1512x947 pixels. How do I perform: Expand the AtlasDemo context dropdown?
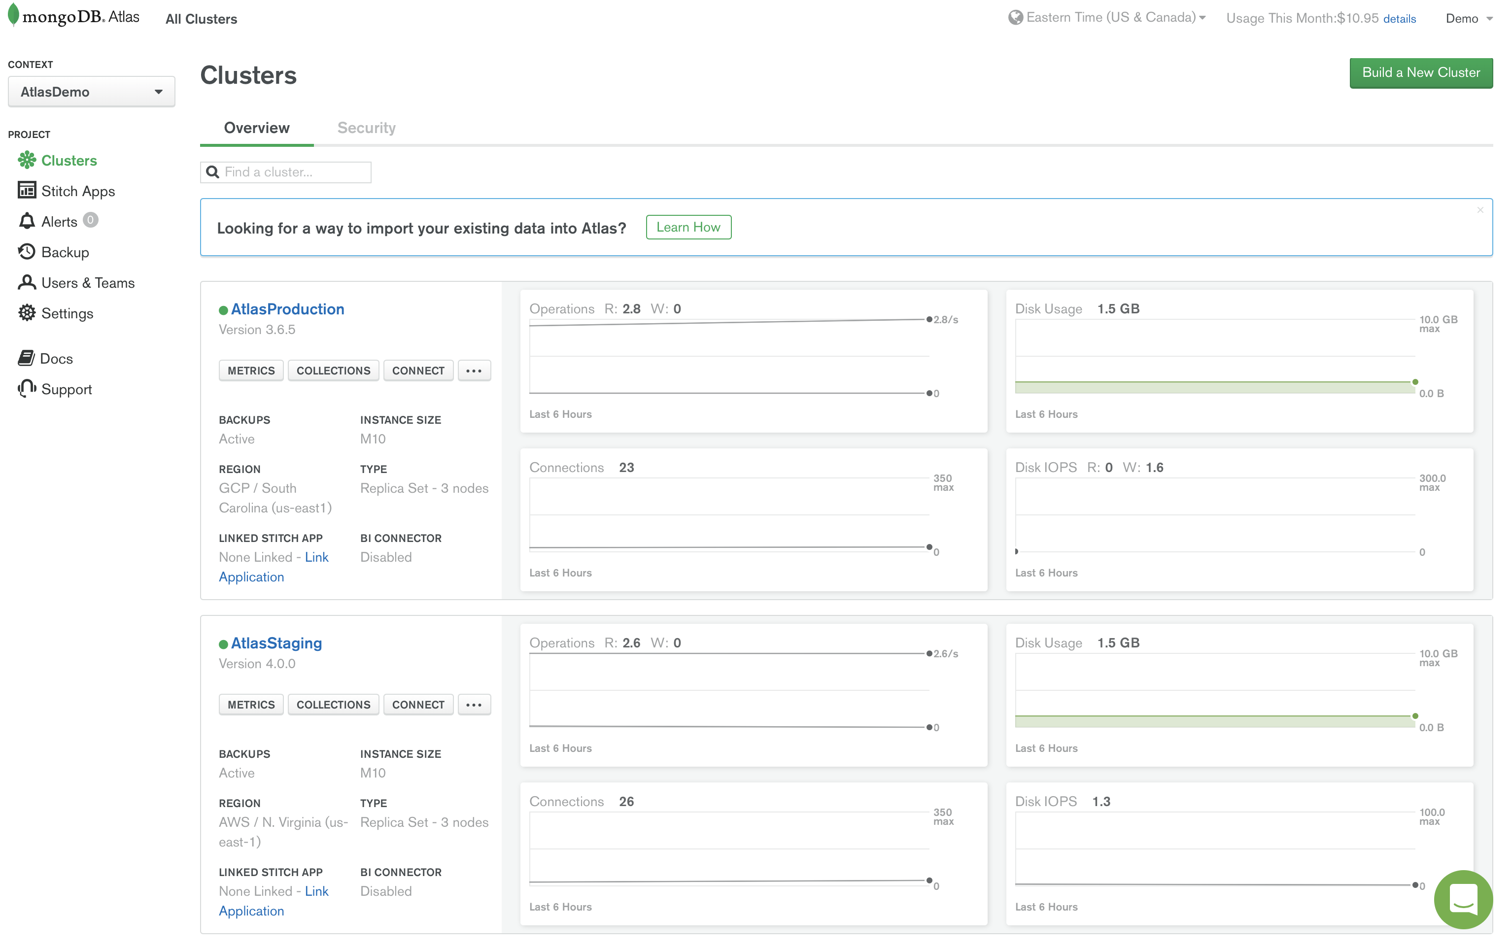coord(92,92)
